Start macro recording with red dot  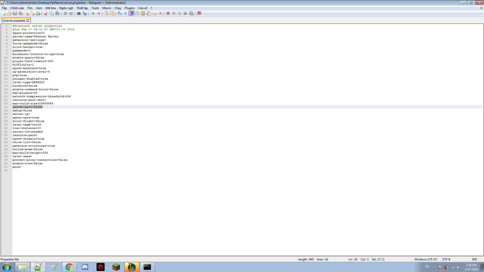point(168,13)
